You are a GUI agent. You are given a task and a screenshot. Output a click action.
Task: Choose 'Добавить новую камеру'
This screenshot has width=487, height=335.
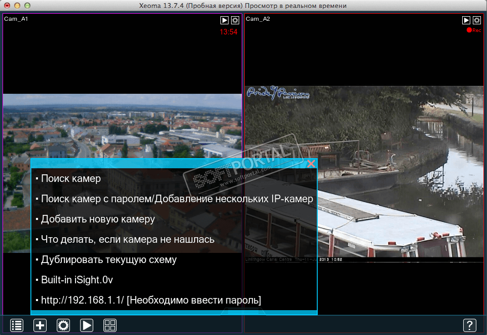[x=98, y=219]
